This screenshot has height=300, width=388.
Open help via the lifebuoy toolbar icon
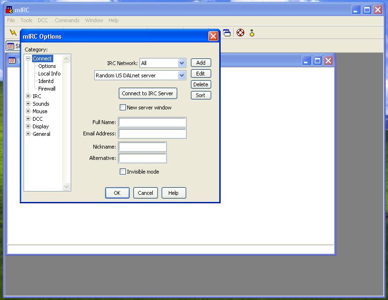click(240, 33)
